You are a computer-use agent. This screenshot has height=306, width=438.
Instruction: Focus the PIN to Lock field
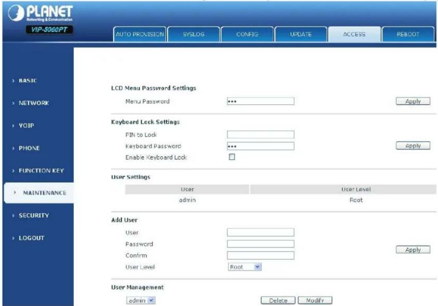point(260,134)
